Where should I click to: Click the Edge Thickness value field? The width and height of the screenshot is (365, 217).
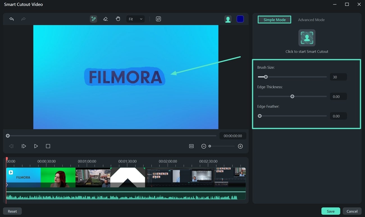(x=338, y=96)
